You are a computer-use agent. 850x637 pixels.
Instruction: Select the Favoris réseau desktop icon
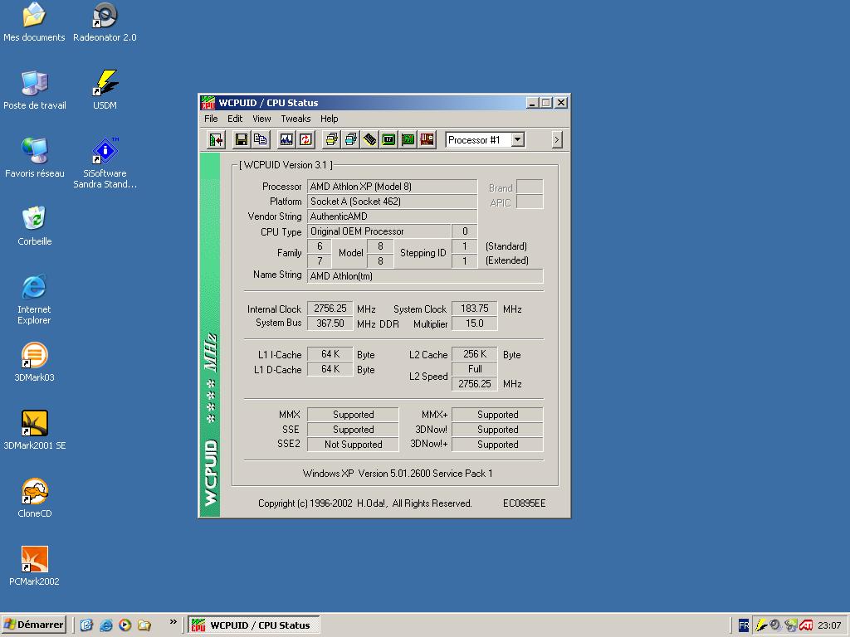[x=35, y=158]
